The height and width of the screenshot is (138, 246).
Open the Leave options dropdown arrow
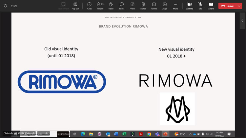[x=239, y=6]
